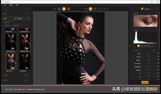The image size is (161, 94).
Task: Show G histogram channel
Action: (x=145, y=46)
